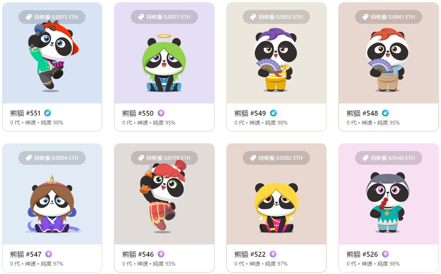Click the male icon next to 熊貓 #549
This screenshot has height=274, width=441.
pyautogui.click(x=273, y=113)
